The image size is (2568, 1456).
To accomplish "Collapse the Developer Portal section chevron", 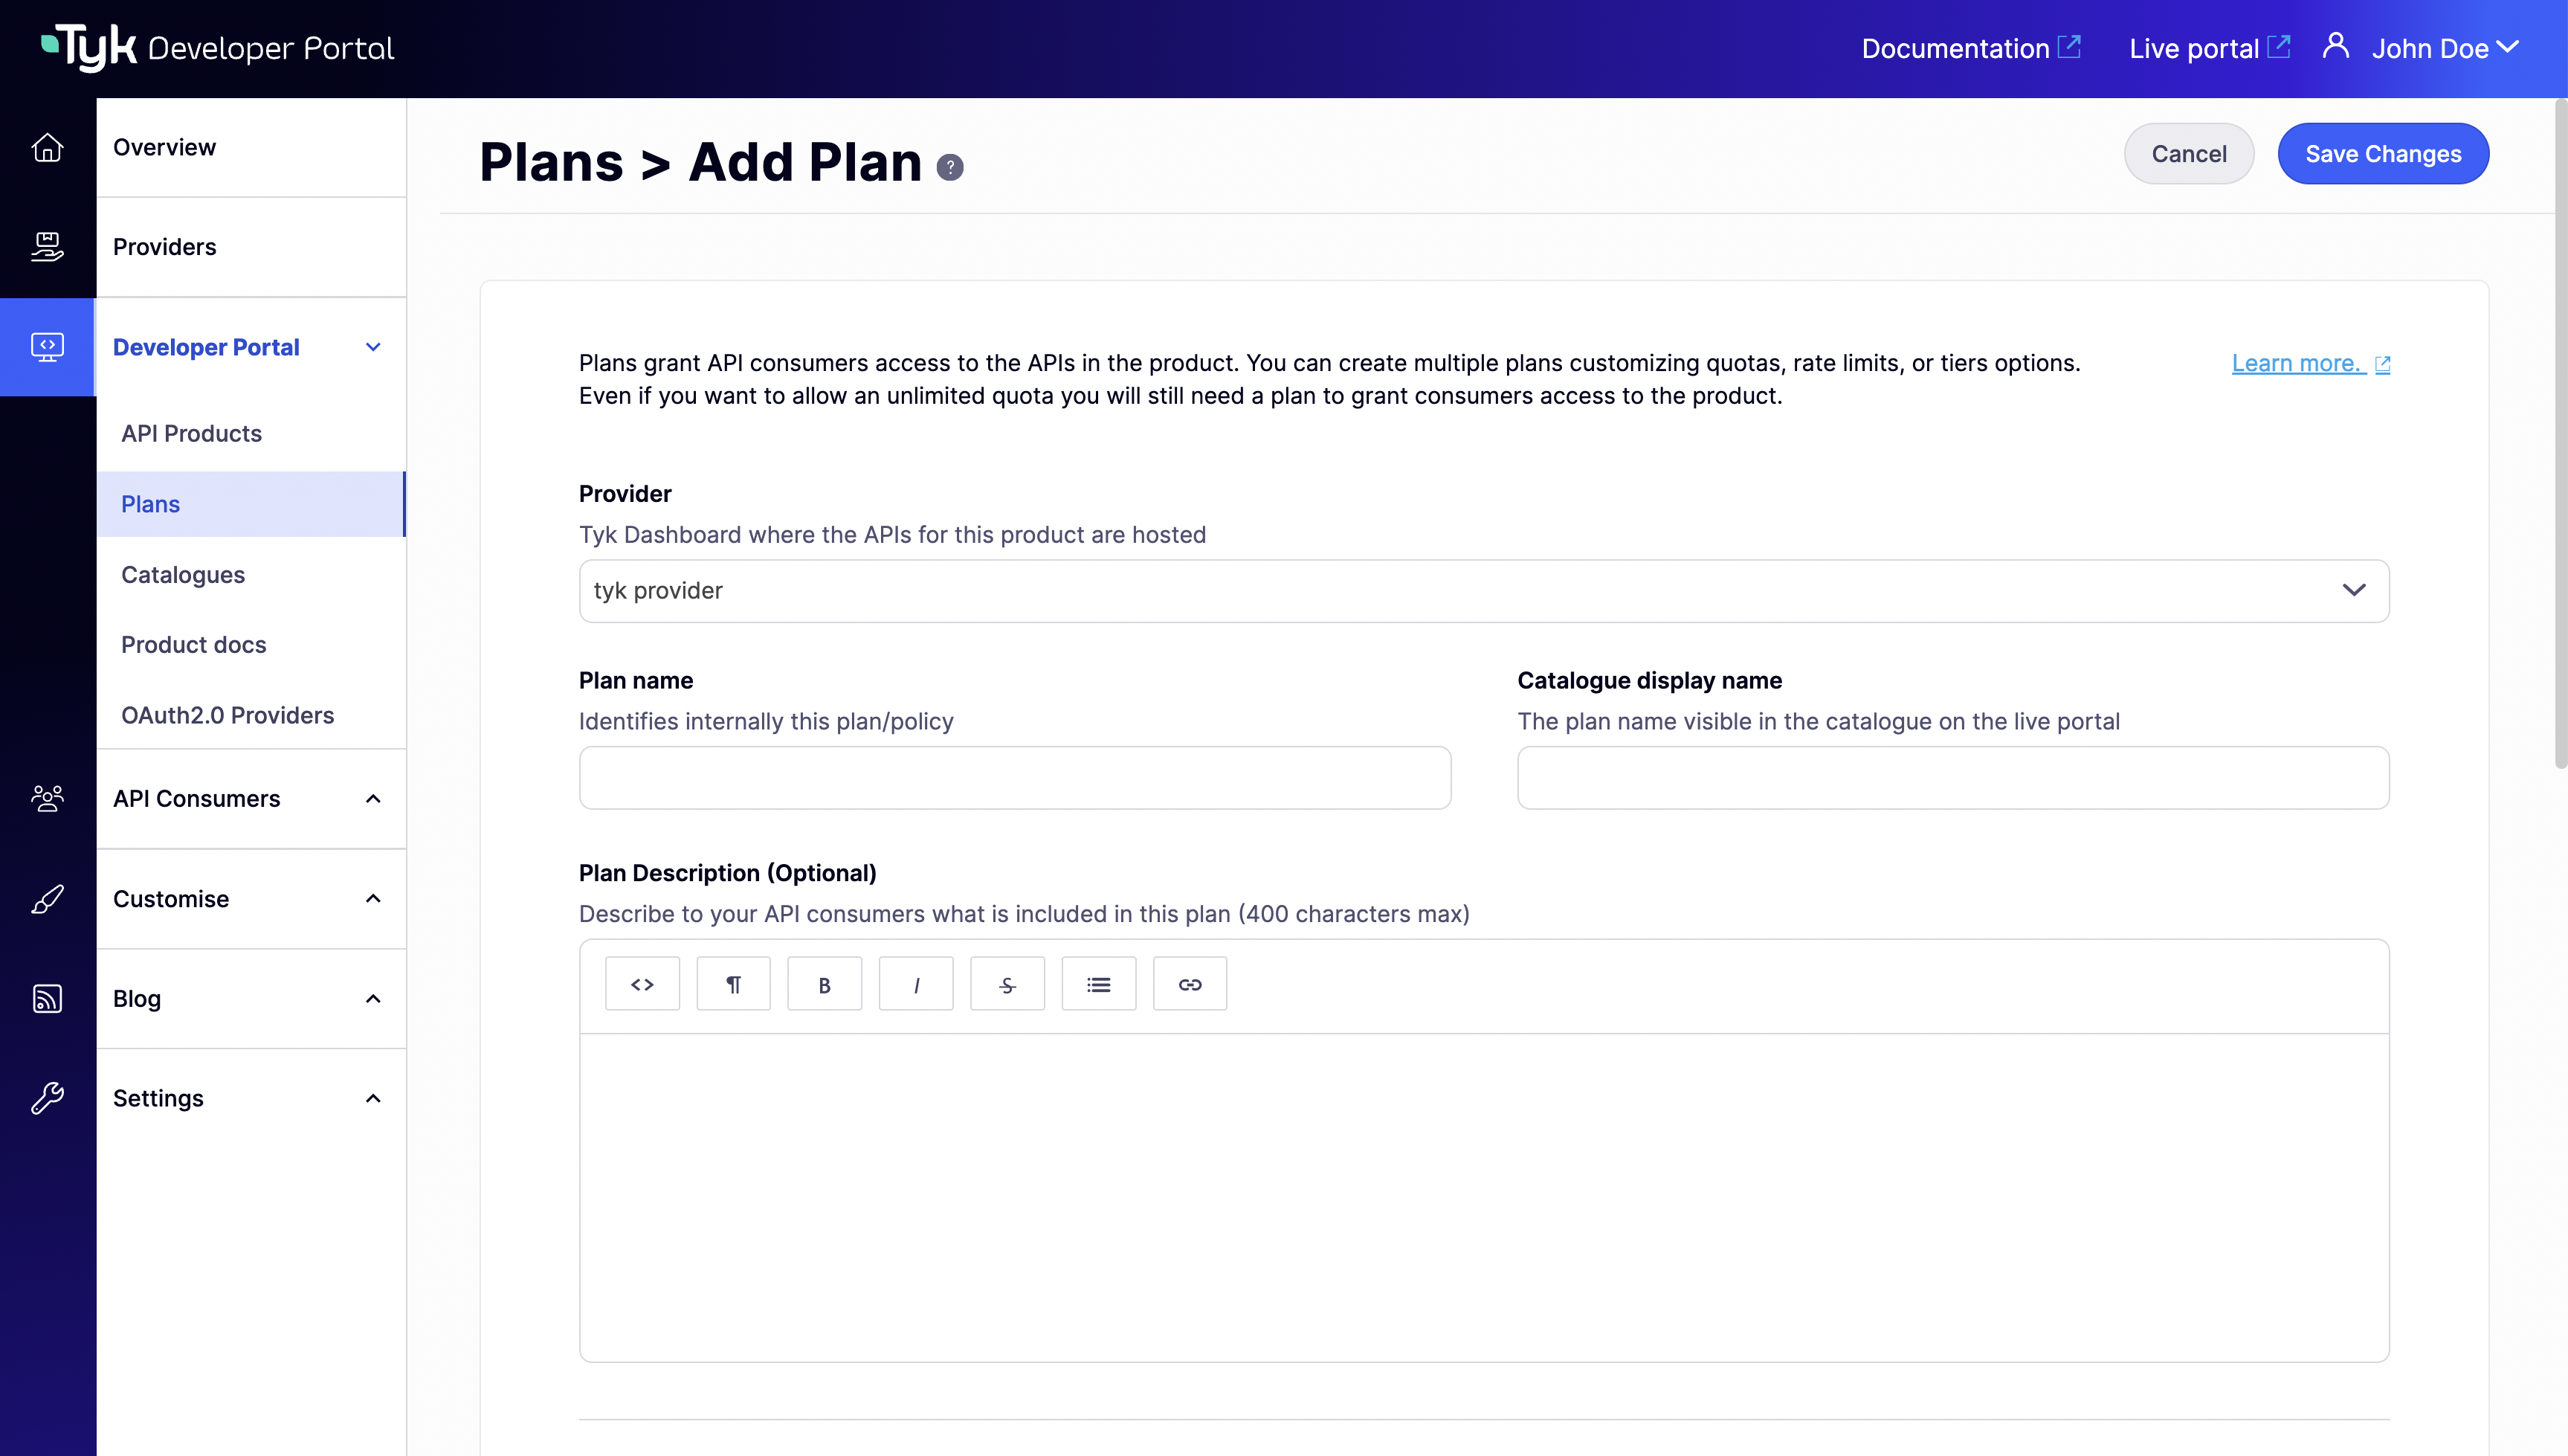I will click(x=374, y=347).
